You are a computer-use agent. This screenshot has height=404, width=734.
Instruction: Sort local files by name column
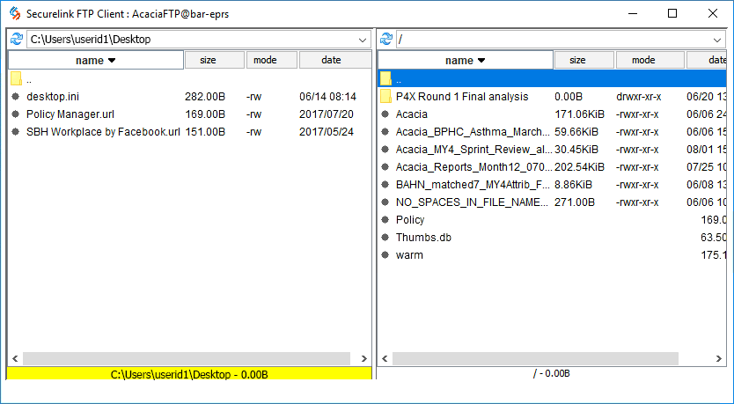[95, 60]
